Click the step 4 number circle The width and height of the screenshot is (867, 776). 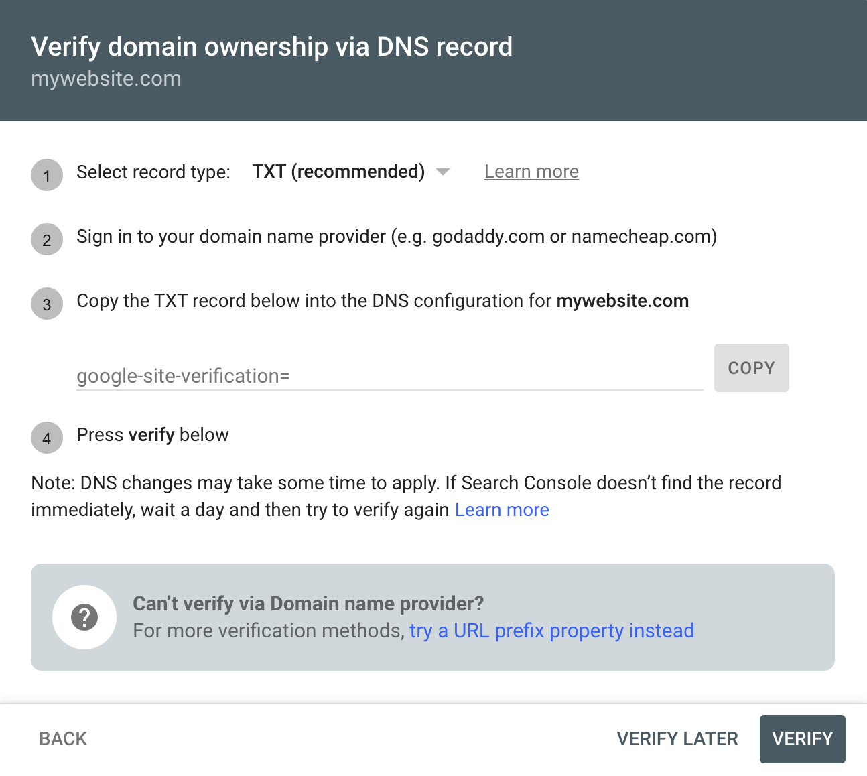(47, 438)
